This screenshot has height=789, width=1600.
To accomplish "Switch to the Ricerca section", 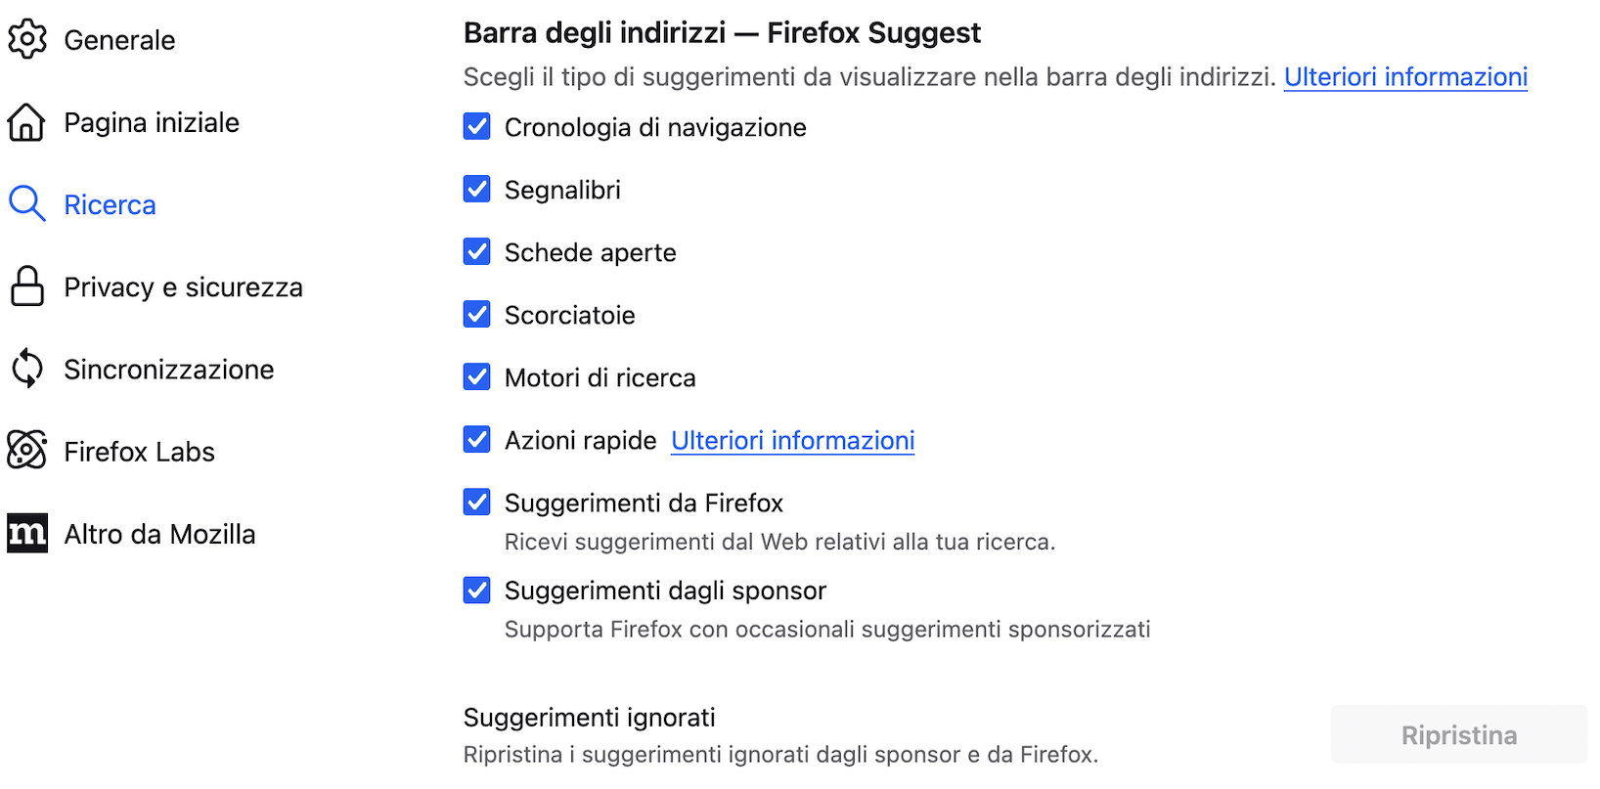I will pos(110,204).
